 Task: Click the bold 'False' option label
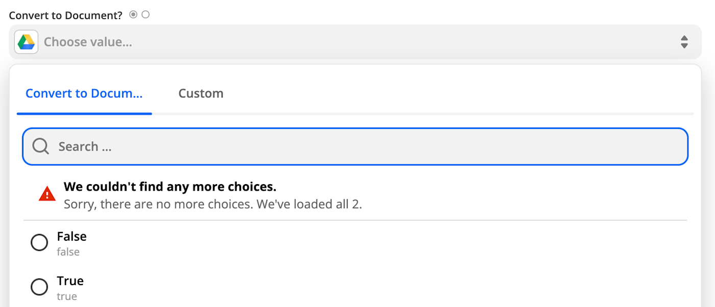pyautogui.click(x=71, y=237)
